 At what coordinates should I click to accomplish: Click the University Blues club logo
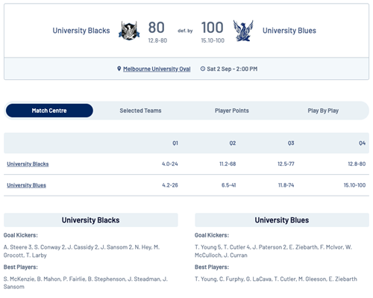click(243, 31)
